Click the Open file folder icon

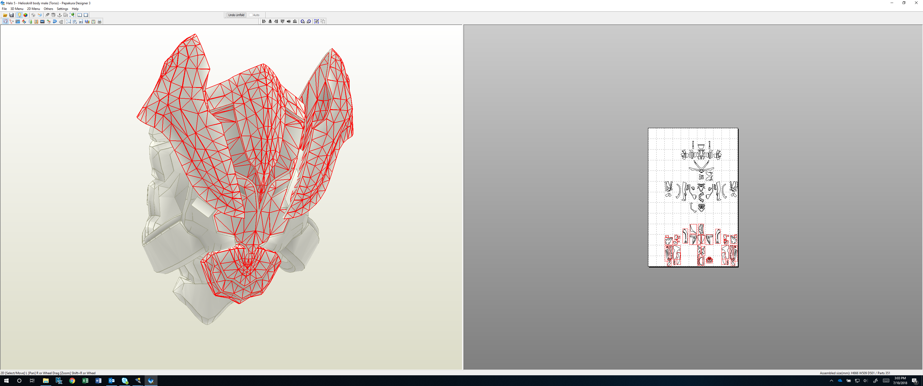pos(5,15)
